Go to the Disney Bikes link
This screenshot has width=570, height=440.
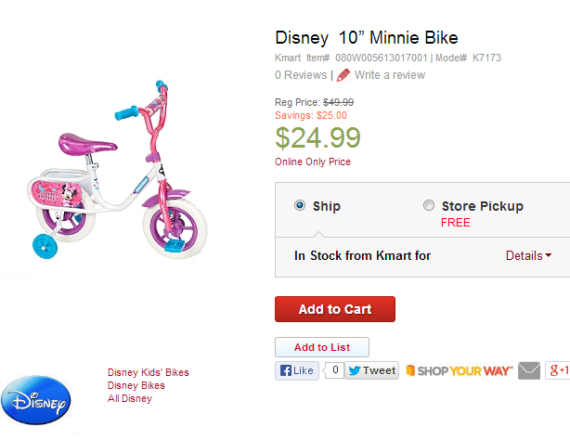[136, 385]
